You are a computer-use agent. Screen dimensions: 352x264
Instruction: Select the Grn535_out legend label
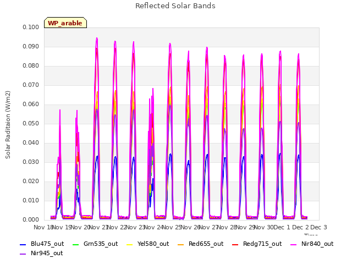pos(101,244)
